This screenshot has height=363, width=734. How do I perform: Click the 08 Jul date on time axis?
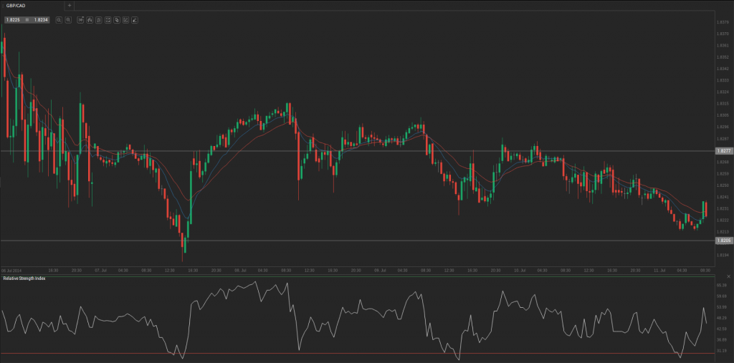(x=239, y=270)
